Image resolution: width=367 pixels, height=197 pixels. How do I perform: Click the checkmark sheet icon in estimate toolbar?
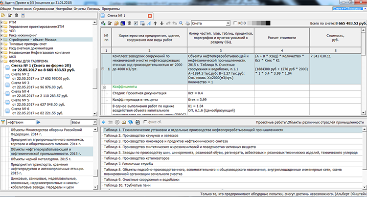[x=136, y=23]
